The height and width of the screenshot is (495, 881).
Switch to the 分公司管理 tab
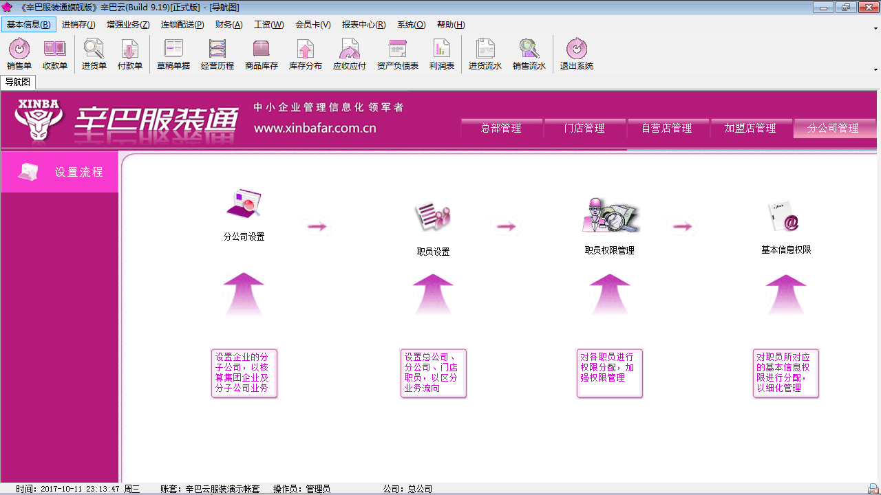[x=834, y=128]
